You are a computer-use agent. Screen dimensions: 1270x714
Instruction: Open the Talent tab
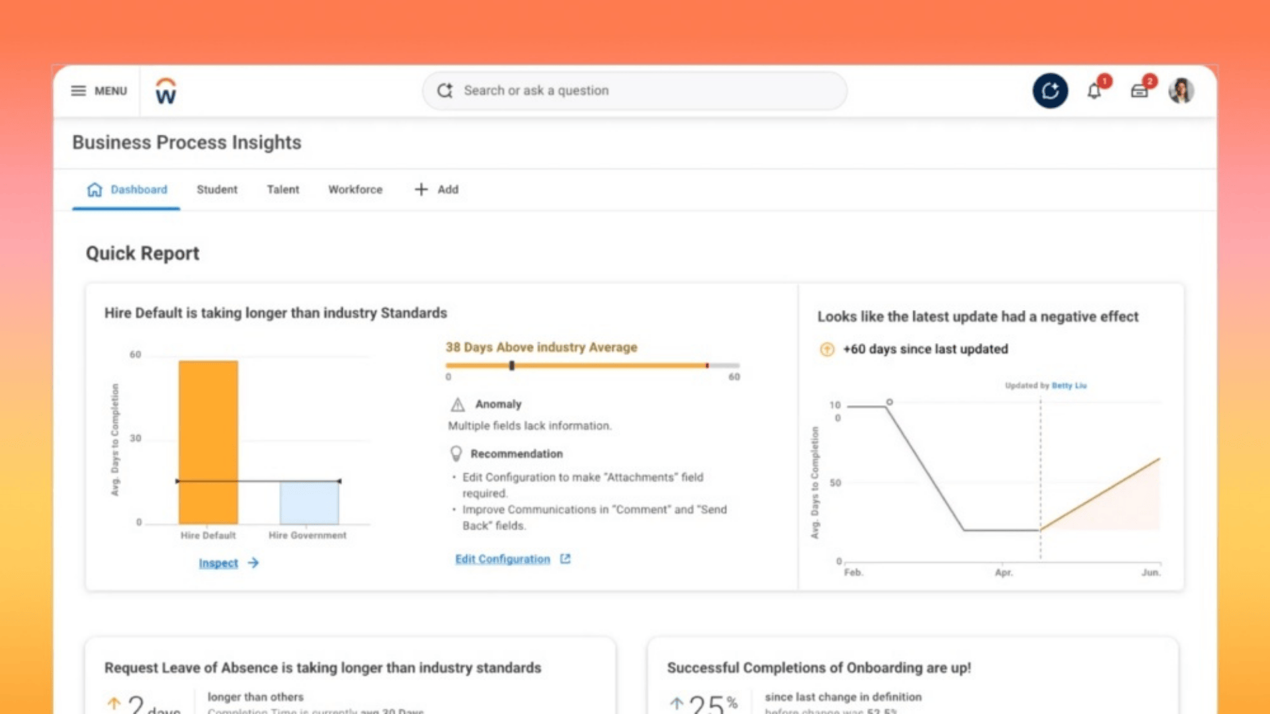click(283, 190)
